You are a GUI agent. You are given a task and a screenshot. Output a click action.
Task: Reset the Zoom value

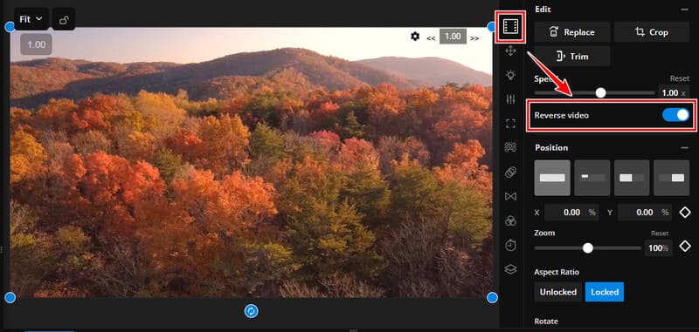tap(660, 233)
